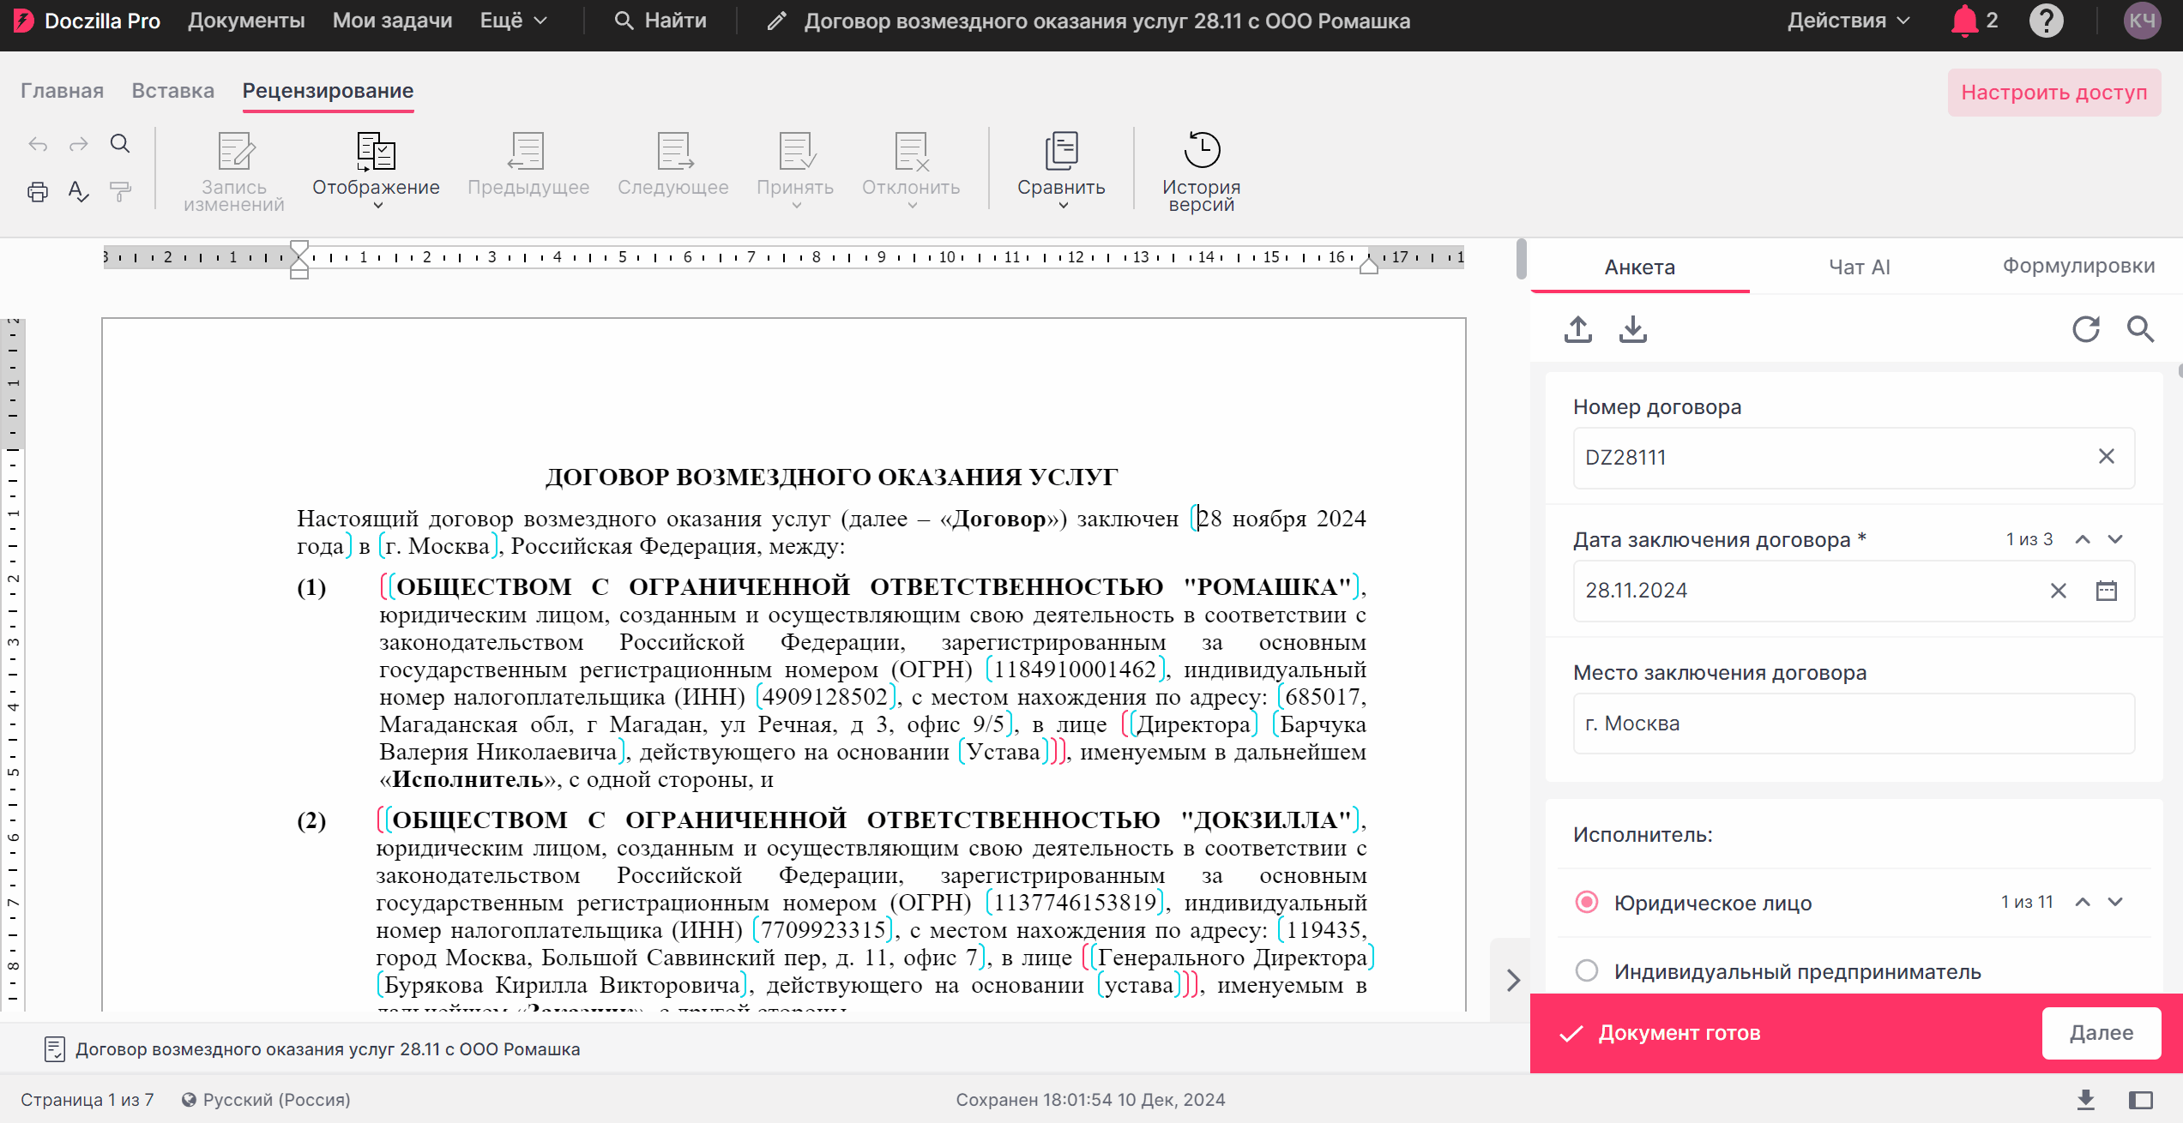Switch to the Чат AI tab
The image size is (2183, 1123).
coord(1860,267)
